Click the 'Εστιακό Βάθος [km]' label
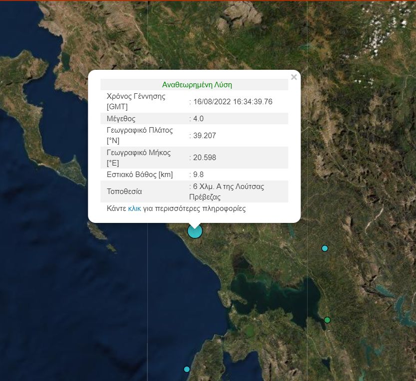 pyautogui.click(x=138, y=175)
